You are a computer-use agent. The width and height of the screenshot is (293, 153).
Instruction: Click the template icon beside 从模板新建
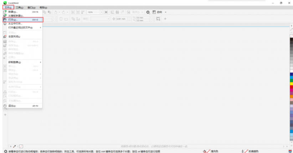tap(5, 16)
